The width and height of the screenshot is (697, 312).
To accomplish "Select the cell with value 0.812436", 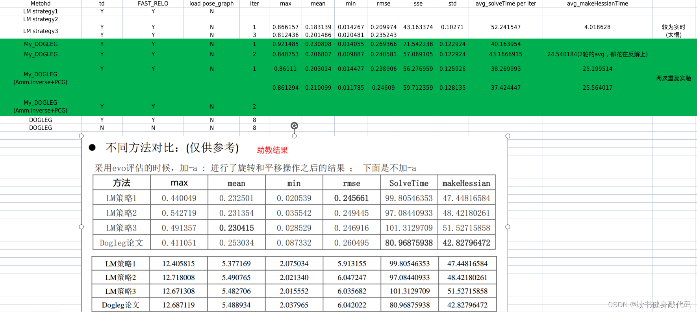I will pyautogui.click(x=285, y=35).
